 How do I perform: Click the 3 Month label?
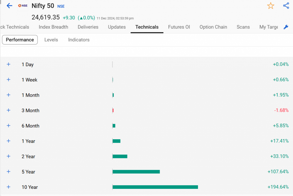click(x=30, y=110)
